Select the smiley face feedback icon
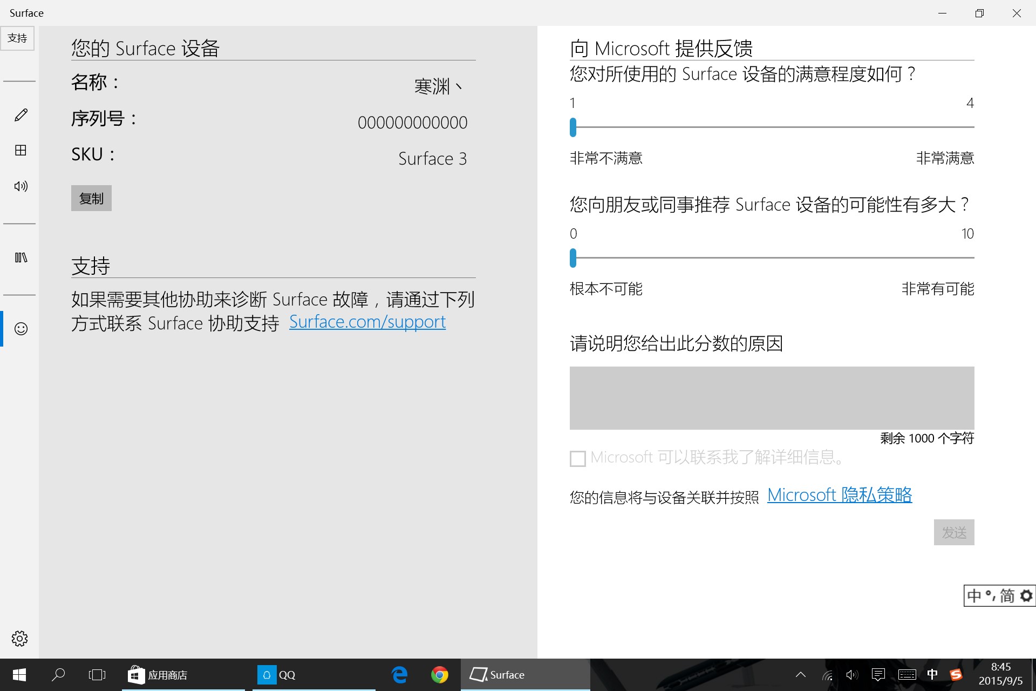Viewport: 1036px width, 691px height. coord(21,329)
